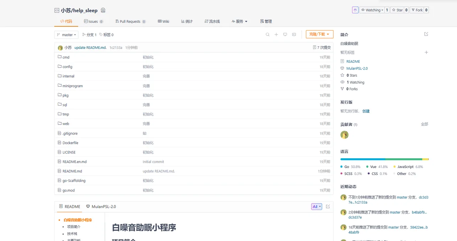
Task: Click the contributor avatar thumbnail
Action: point(345,135)
